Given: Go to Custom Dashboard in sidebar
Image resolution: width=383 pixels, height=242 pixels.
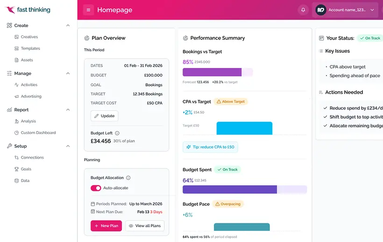Looking at the screenshot, I should click(38, 133).
